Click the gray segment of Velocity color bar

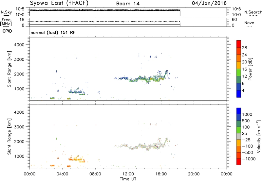click(239, 136)
